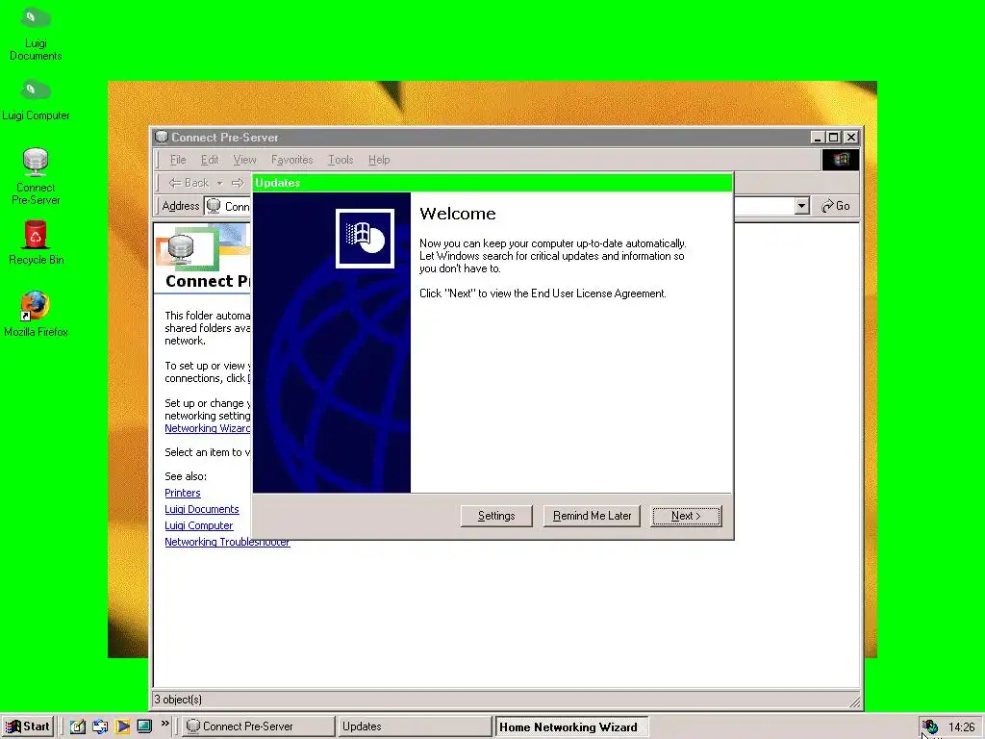This screenshot has height=739, width=985.
Task: Expand hidden quick launch items chevron
Action: pyautogui.click(x=164, y=724)
